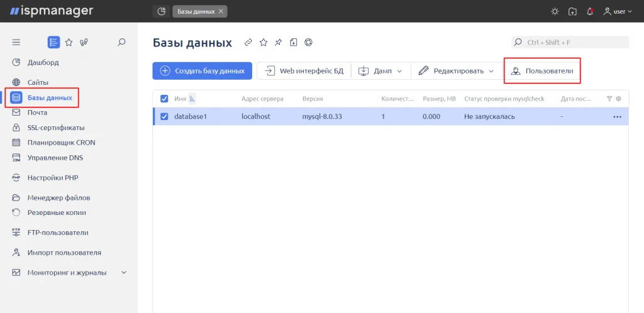The image size is (644, 313).
Task: Open the help lifebuoy icon next to title
Action: coord(308,42)
